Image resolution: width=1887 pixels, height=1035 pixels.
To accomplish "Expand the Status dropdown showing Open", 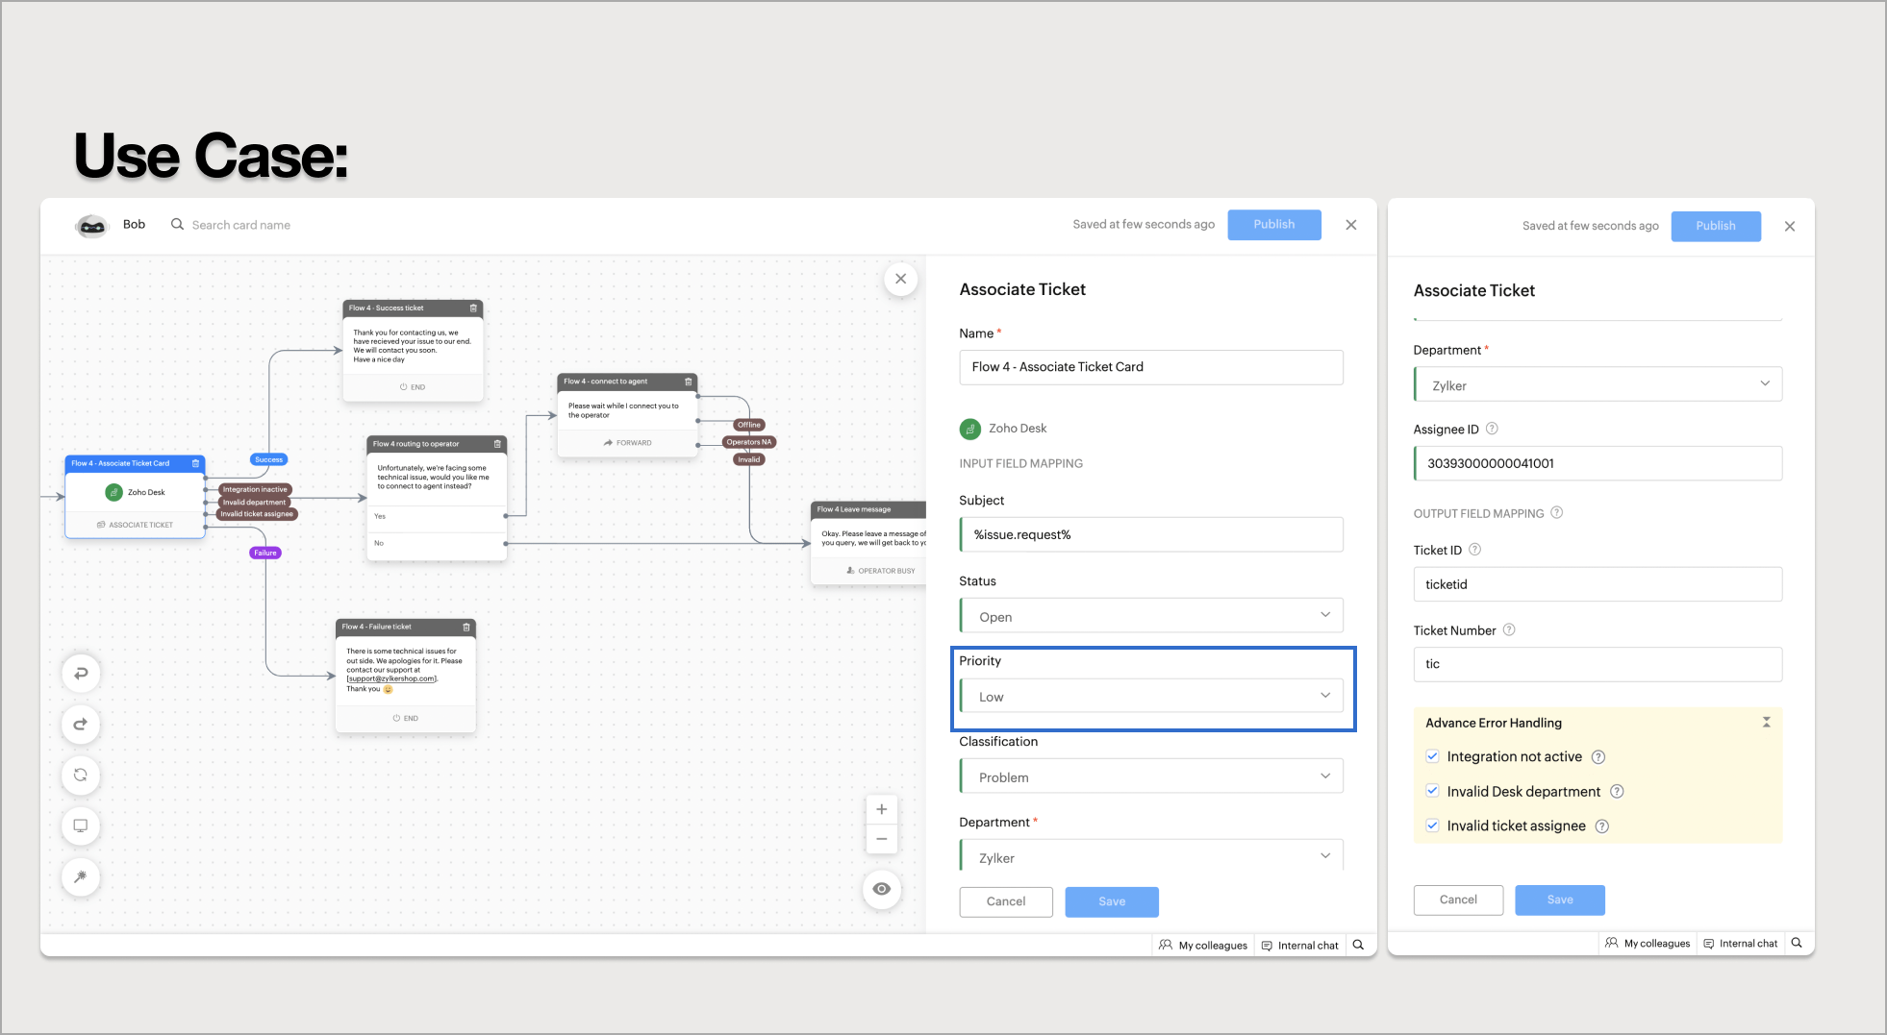I will click(x=1151, y=615).
